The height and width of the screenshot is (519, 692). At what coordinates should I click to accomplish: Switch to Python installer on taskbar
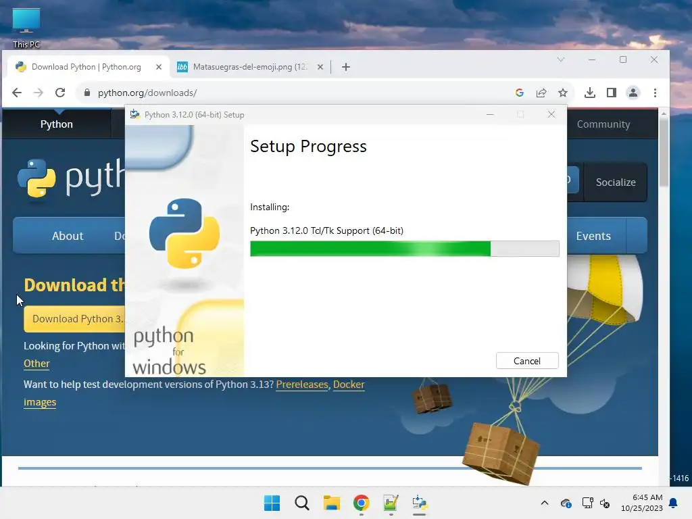coord(420,503)
